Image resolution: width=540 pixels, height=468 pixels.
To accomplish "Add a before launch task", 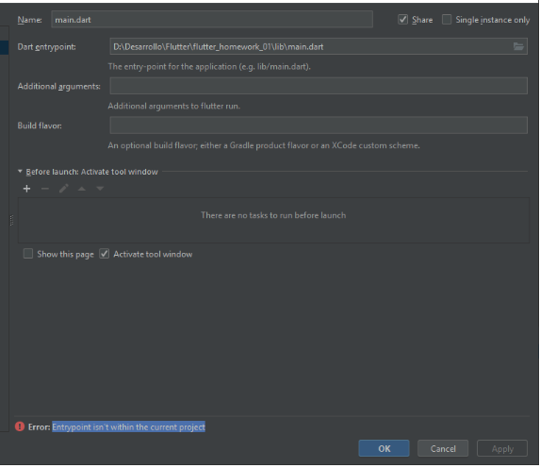I will [x=26, y=189].
